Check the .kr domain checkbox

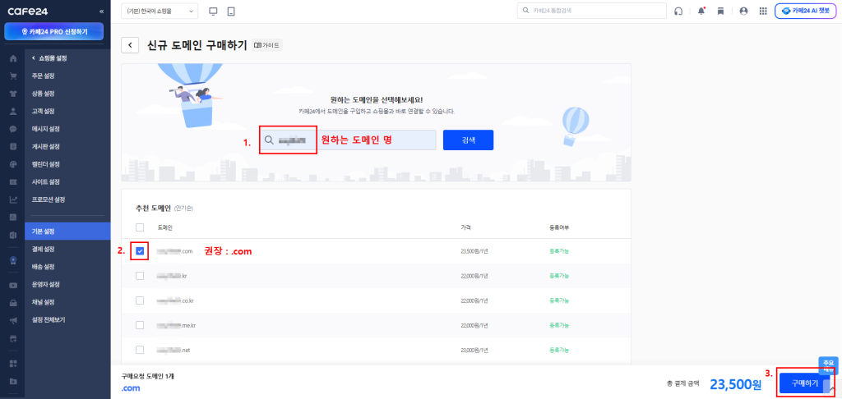pos(140,276)
